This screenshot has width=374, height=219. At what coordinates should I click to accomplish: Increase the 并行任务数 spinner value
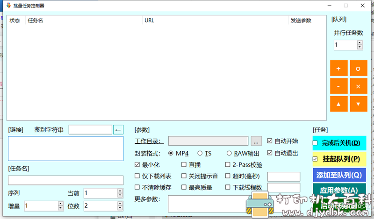pos(360,42)
